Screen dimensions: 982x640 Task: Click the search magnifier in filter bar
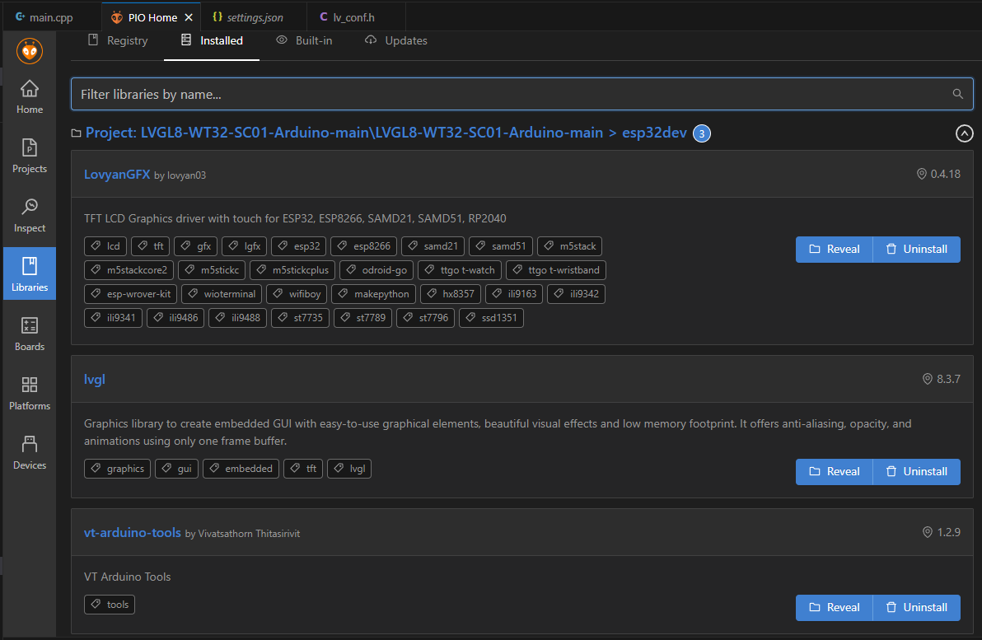click(957, 93)
